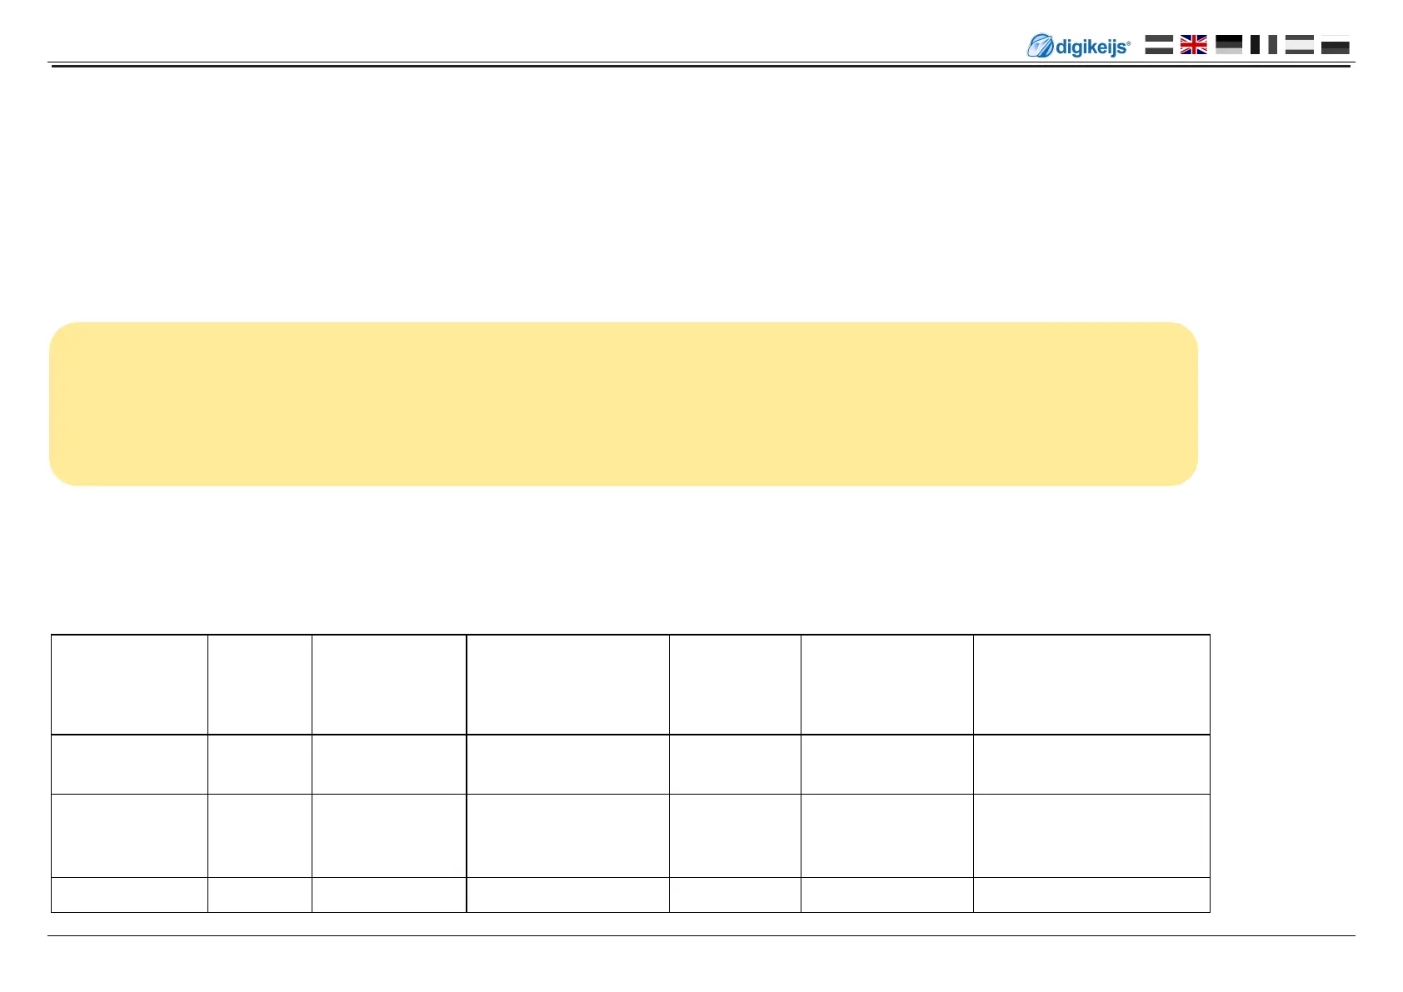Viewport: 1403px width, 992px height.
Task: Click the flag right of the vertical-striped flag
Action: (x=1299, y=45)
